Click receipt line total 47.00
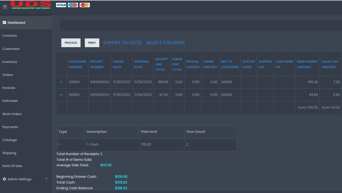Screen dimensions: 342x193 pos(162,95)
